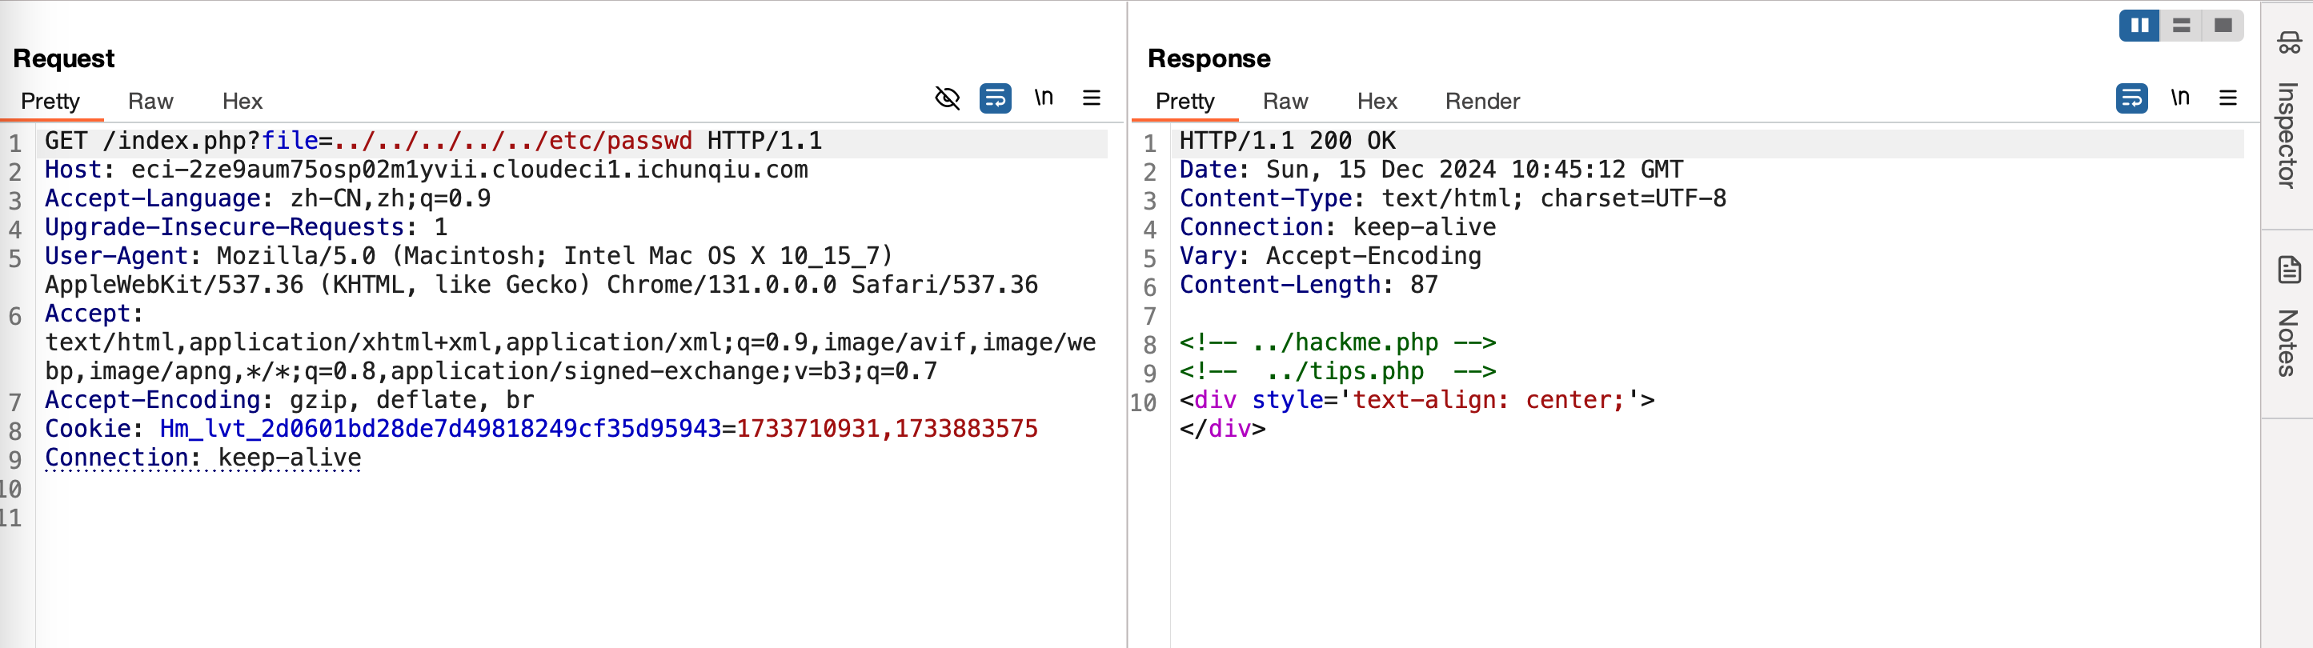
Task: Click HTTP/1.1 200 OK status line
Action: click(1288, 141)
